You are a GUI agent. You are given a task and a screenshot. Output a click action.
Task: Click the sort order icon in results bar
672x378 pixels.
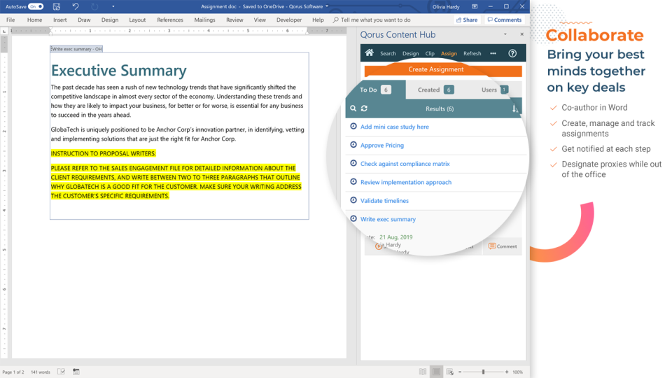(x=514, y=109)
